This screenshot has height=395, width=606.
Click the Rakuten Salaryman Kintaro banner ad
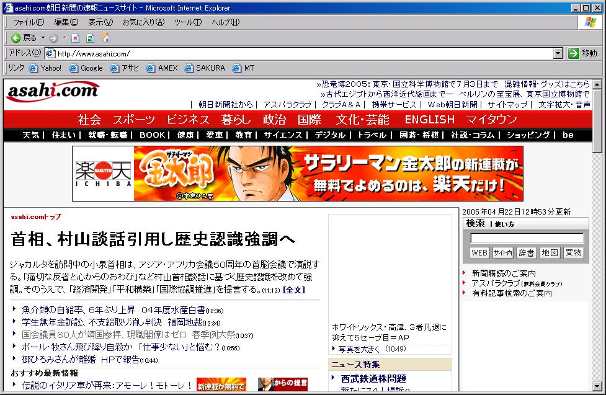click(297, 174)
